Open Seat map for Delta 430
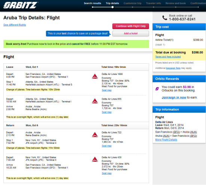 [106, 173]
